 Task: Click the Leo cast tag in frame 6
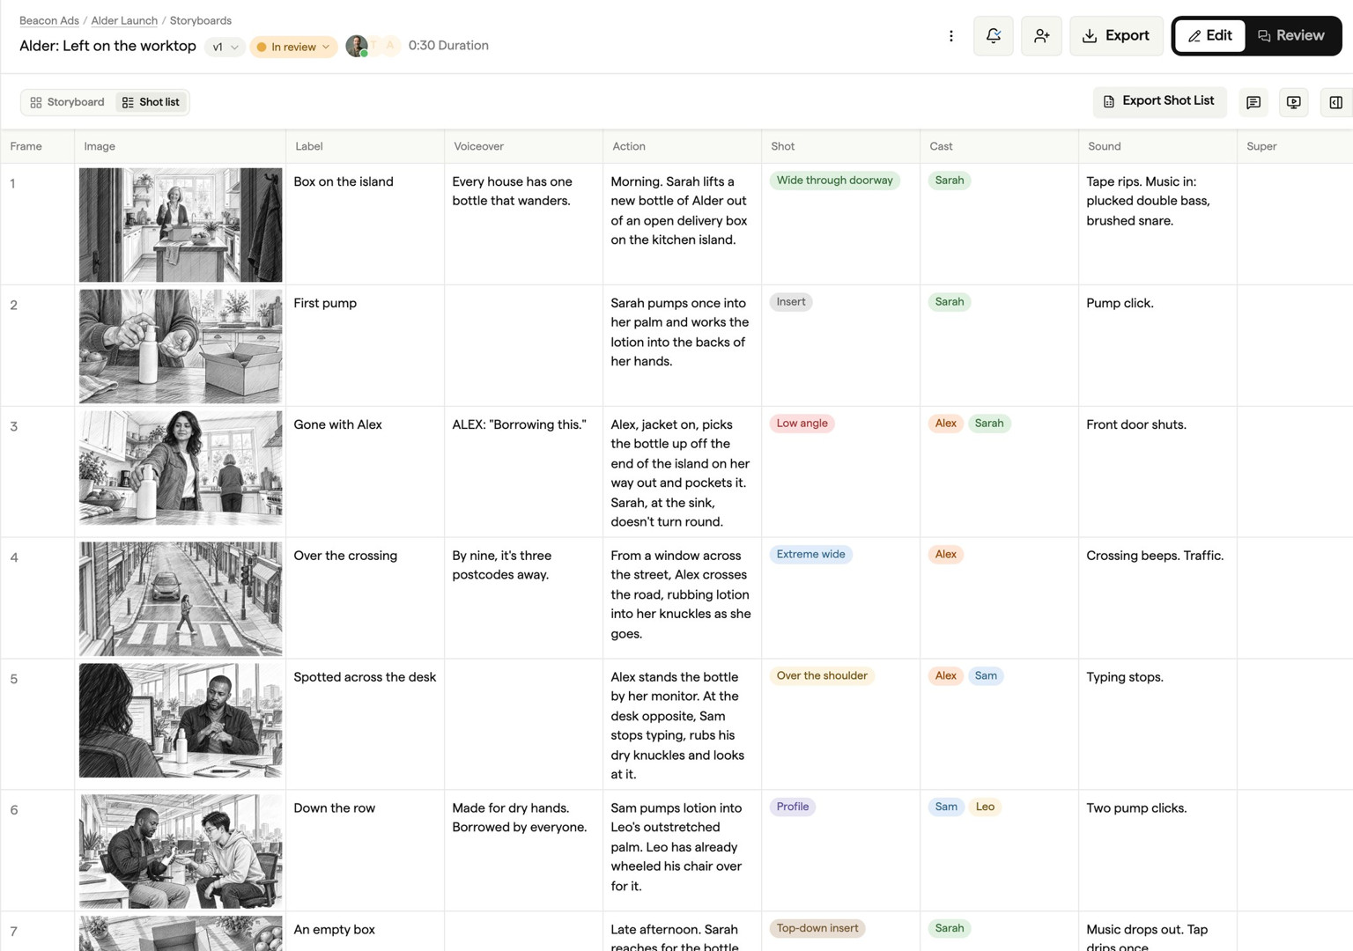point(985,807)
